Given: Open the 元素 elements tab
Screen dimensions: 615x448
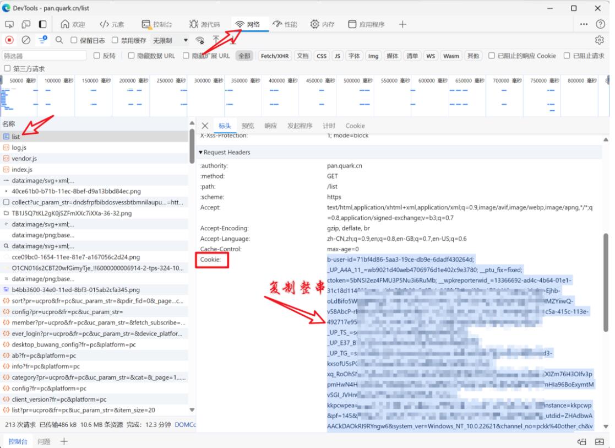Looking at the screenshot, I should point(112,24).
